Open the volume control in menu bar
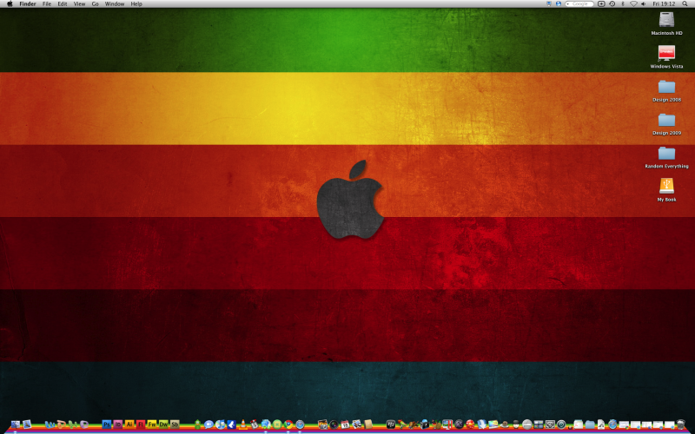 [x=644, y=4]
